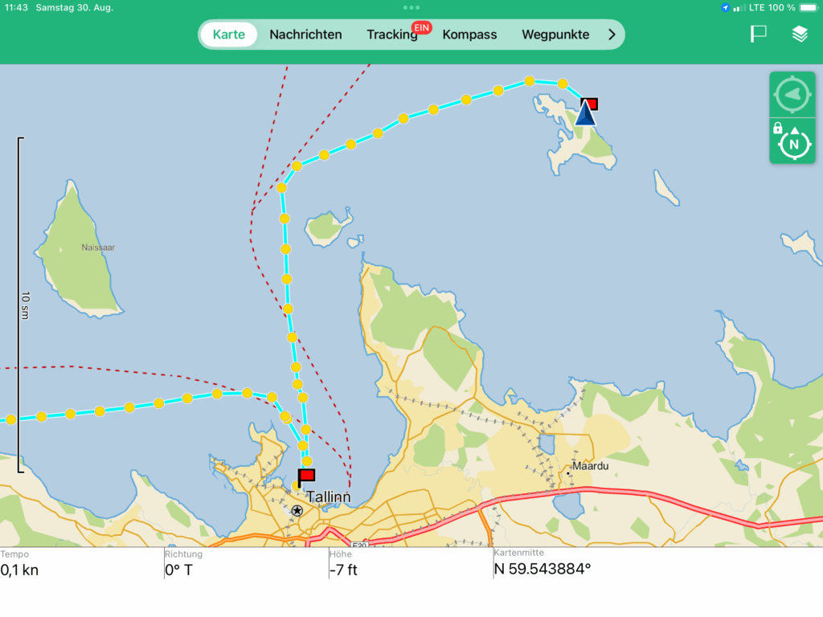Tap the star-in-circle capital marker at Tallinn

[297, 510]
